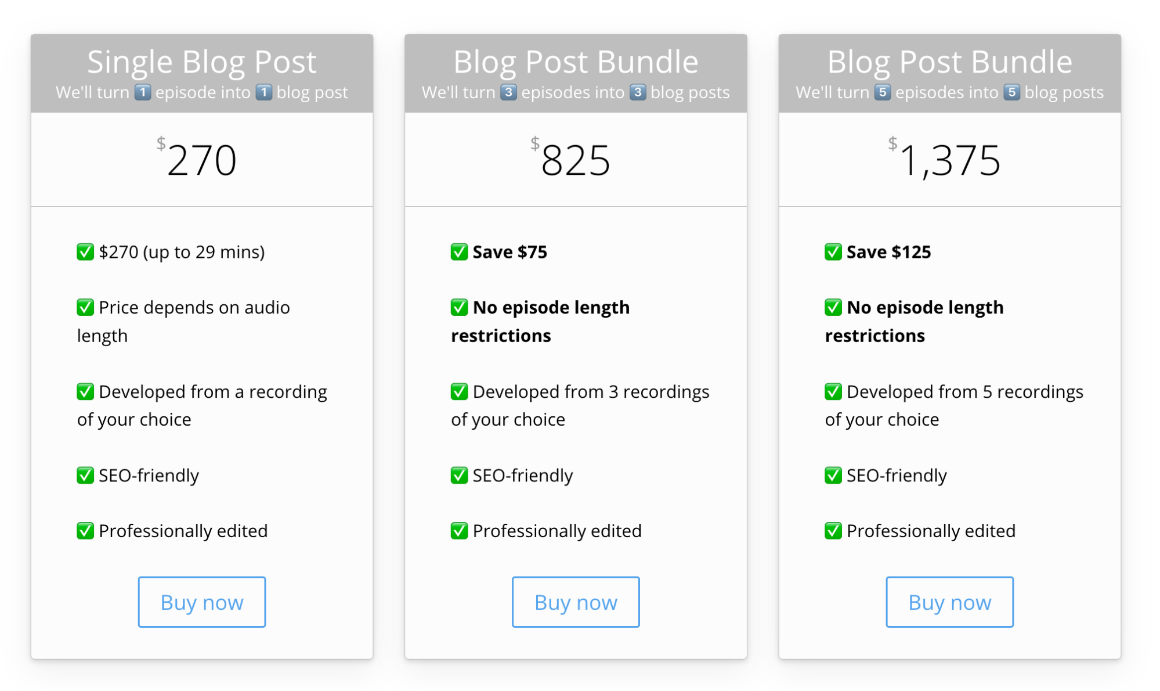Click checkmark next to $270 (up to 29 mins)

85,252
